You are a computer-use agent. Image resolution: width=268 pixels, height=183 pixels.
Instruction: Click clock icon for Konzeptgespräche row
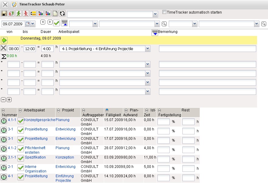click(4, 121)
